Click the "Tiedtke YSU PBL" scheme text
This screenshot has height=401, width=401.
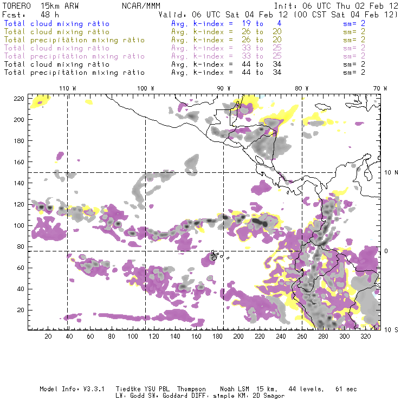pos(143,389)
